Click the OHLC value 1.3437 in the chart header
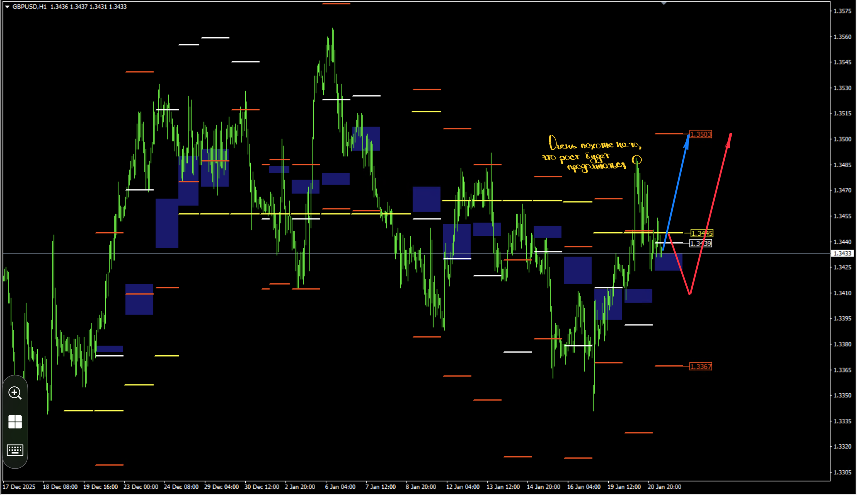Image resolution: width=857 pixels, height=495 pixels. tap(78, 7)
